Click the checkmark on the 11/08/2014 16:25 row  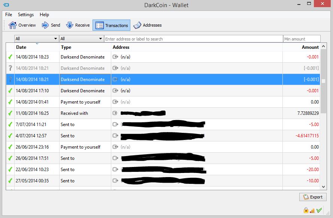pos(10,113)
